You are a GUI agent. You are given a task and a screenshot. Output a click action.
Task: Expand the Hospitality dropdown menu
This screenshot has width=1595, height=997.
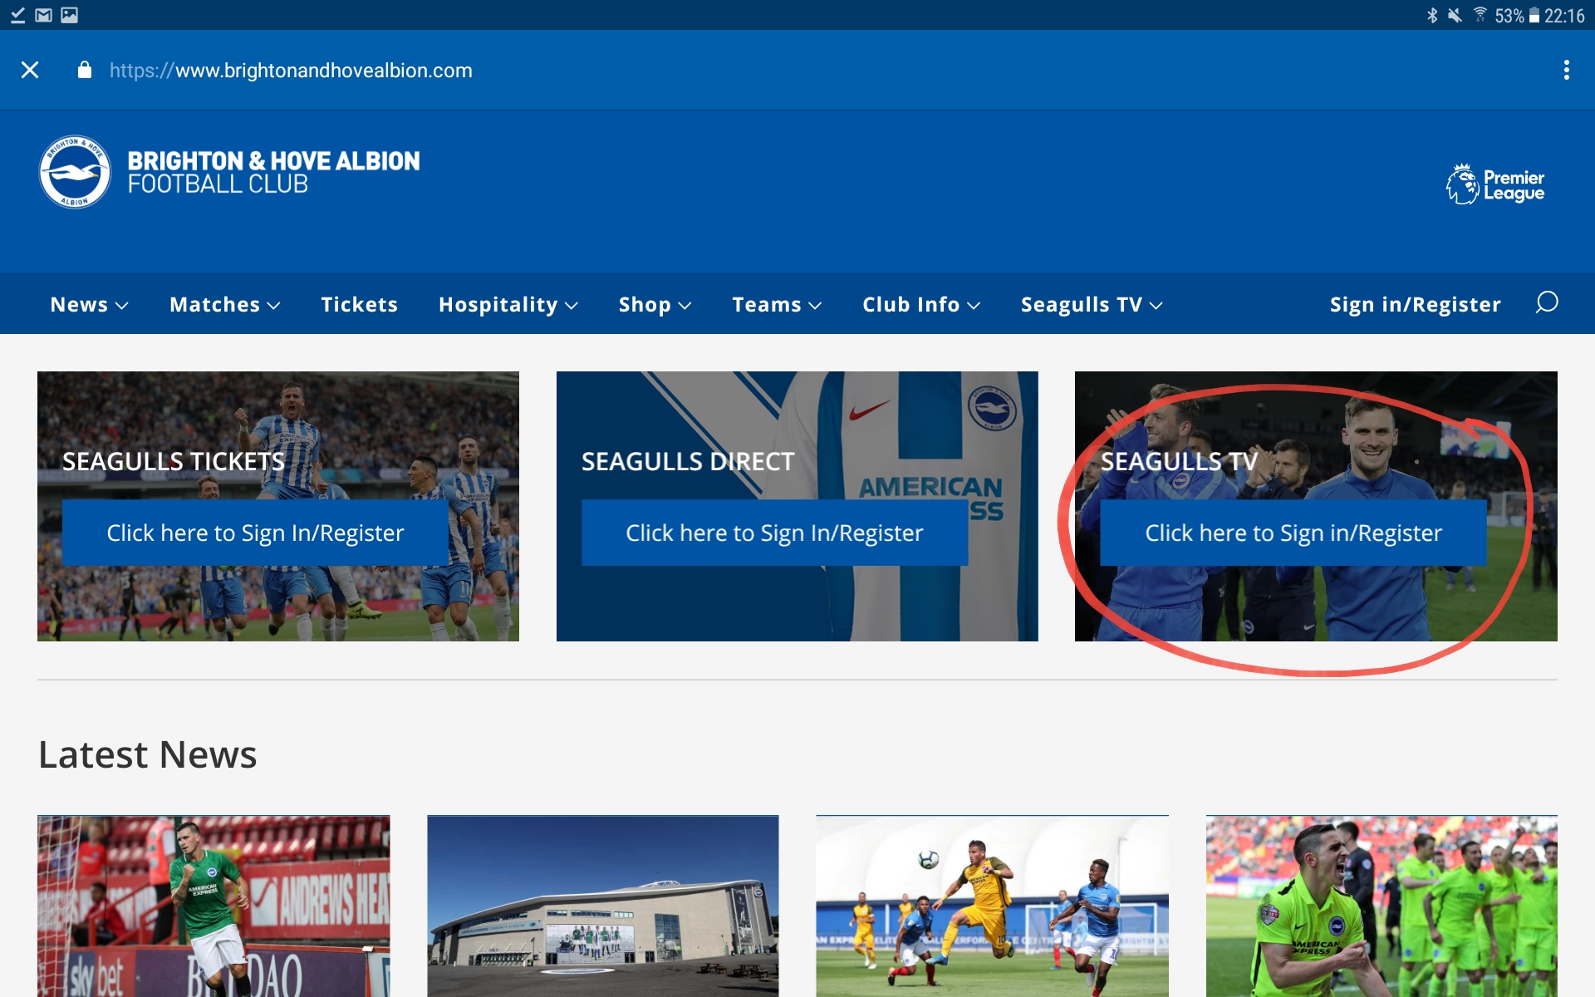tap(508, 305)
